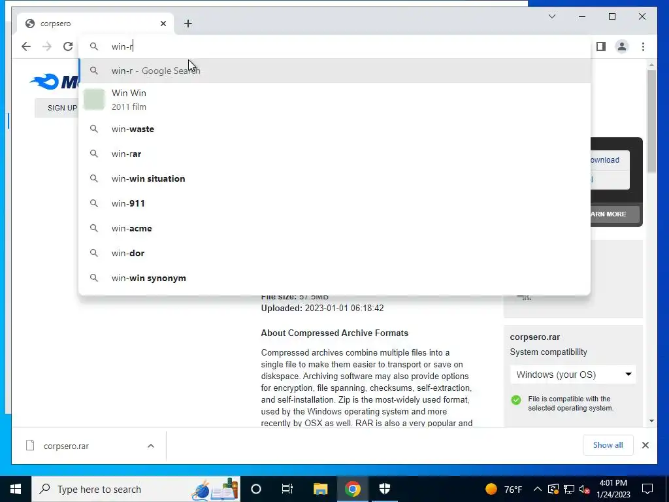Screen dimensions: 669x502
Task: Pick the win-waste suggestion
Action: pyautogui.click(x=335, y=129)
